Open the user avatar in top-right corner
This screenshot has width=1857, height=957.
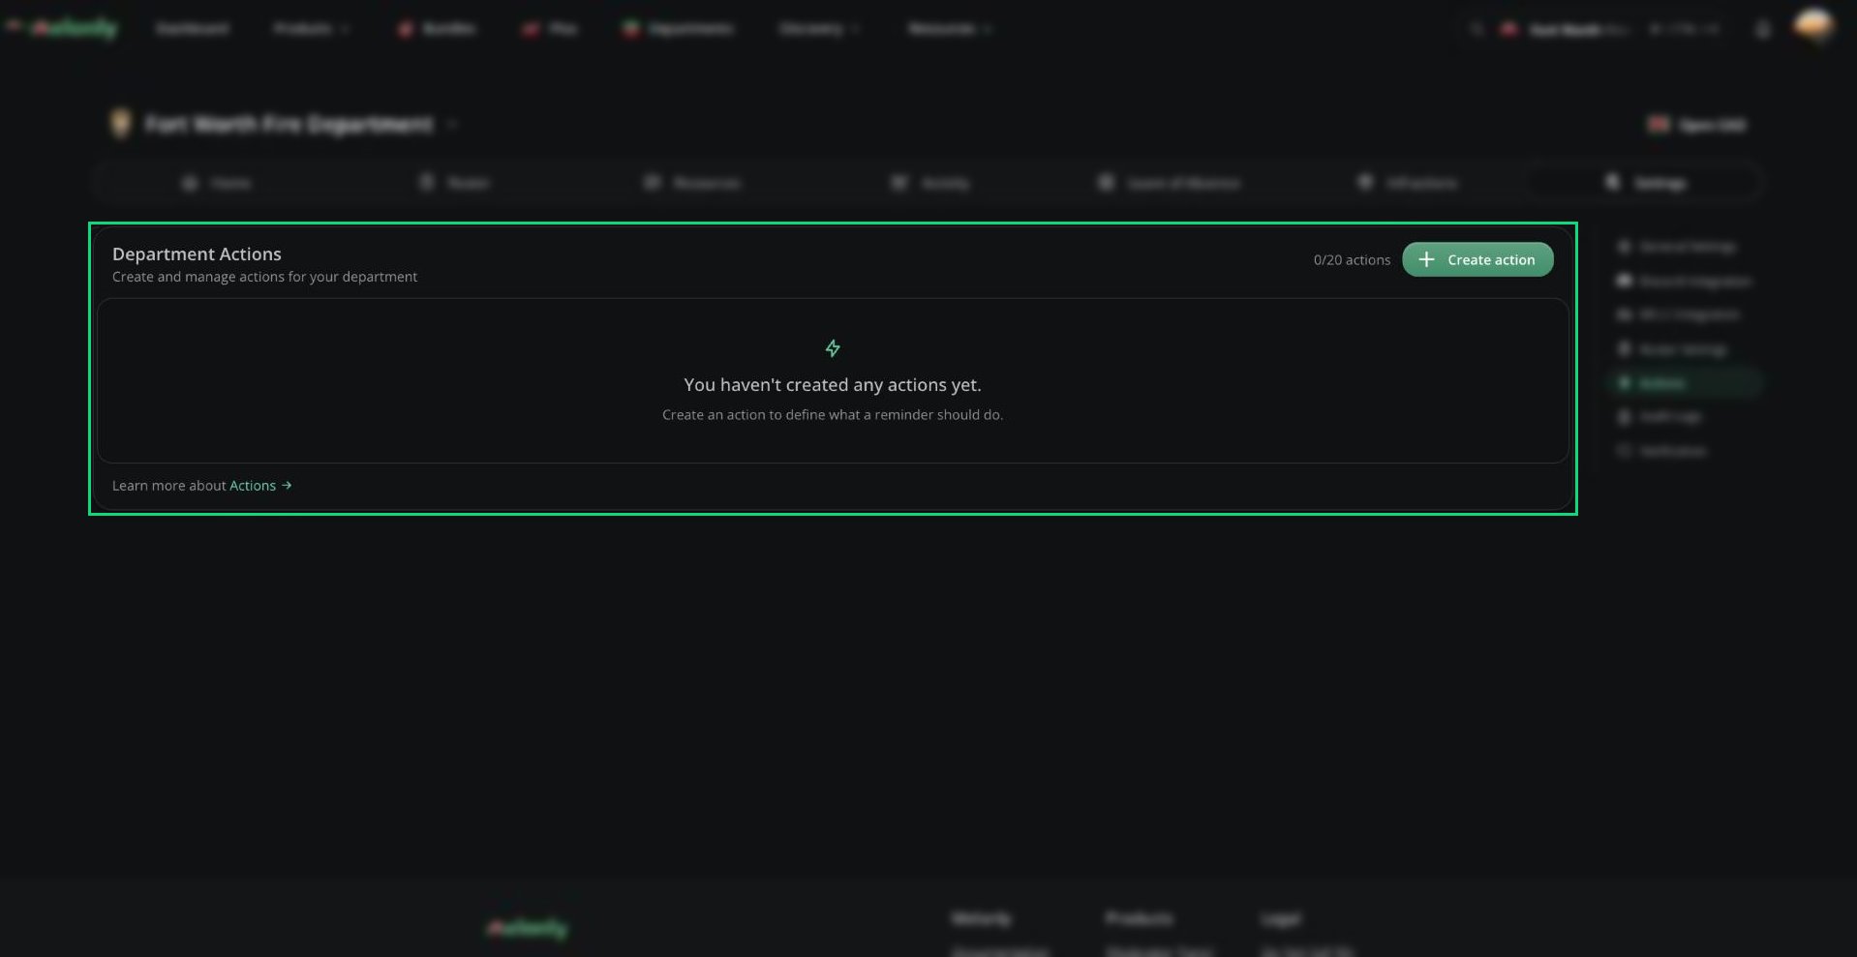pos(1812,26)
